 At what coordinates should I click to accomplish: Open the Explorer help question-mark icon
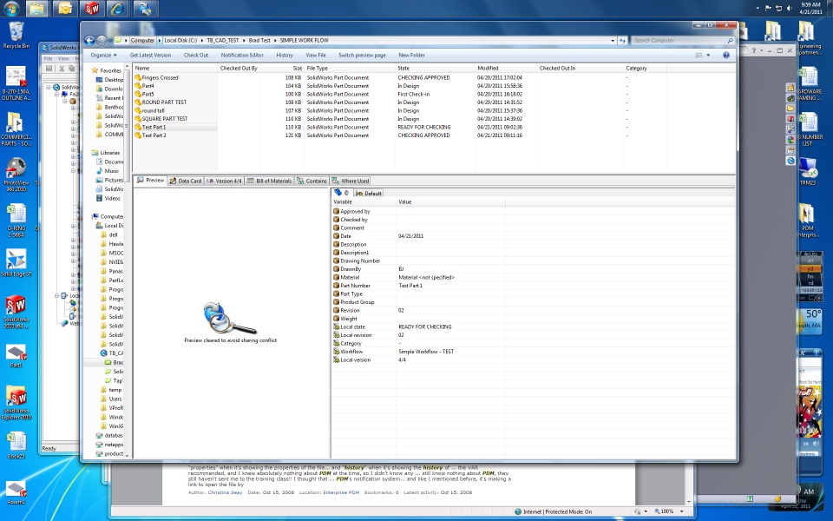click(725, 56)
